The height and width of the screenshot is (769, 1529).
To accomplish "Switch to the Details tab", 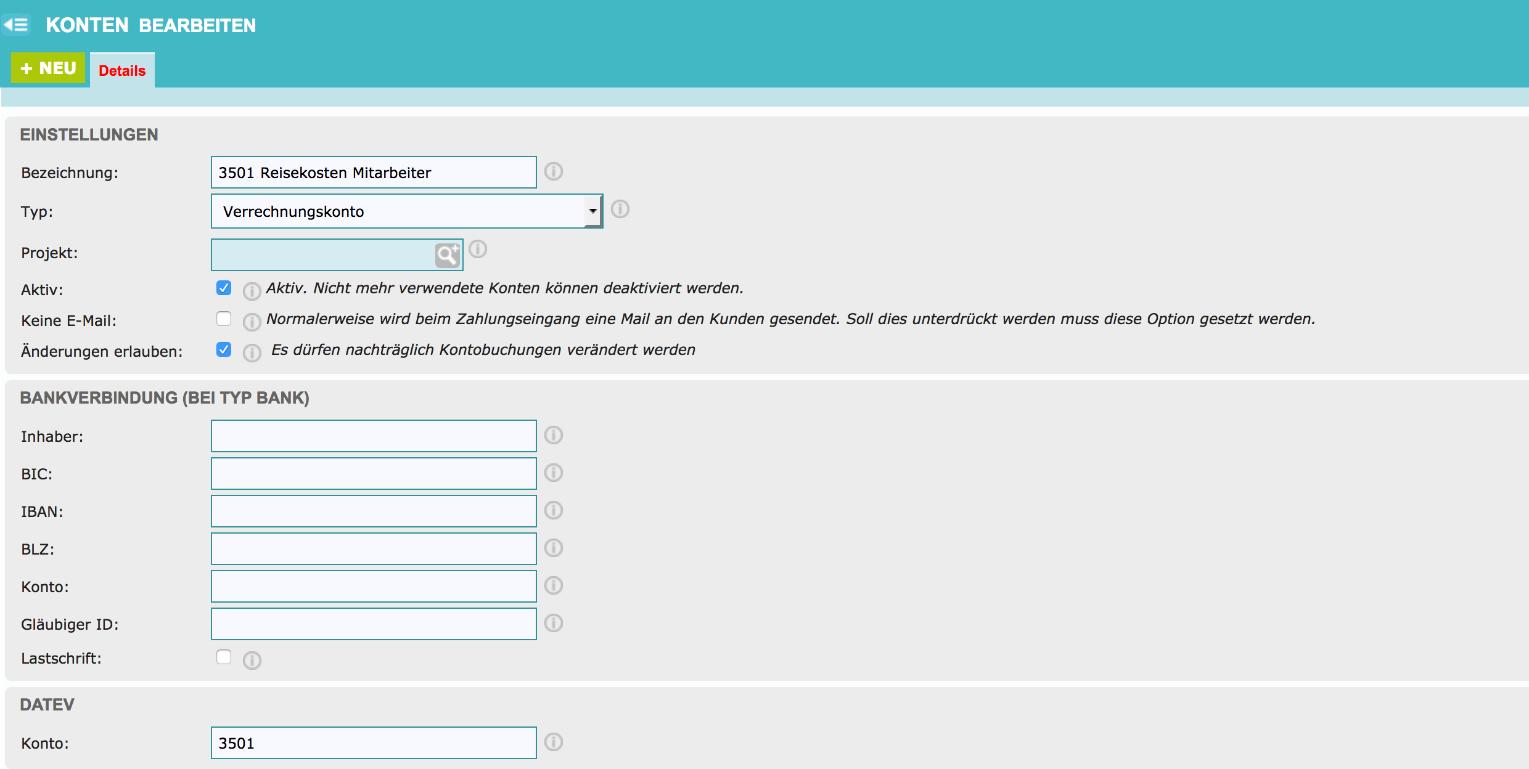I will pyautogui.click(x=122, y=71).
